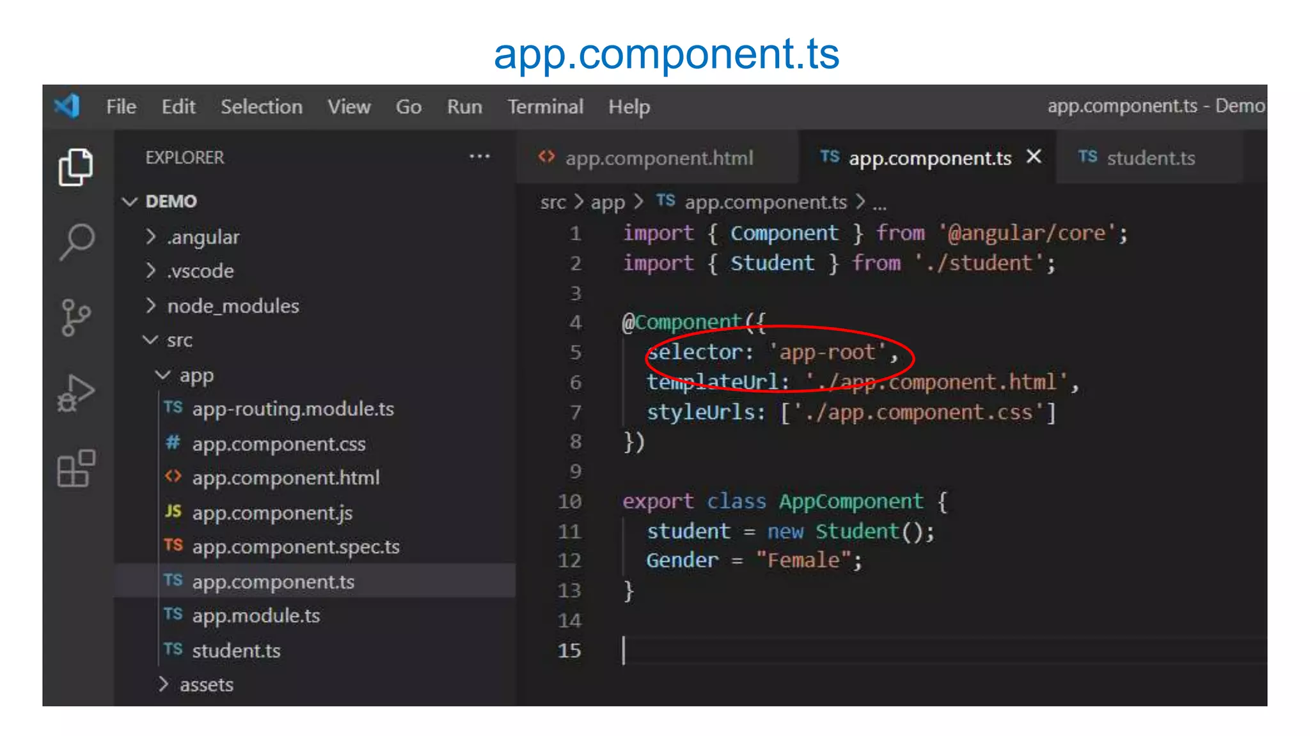
Task: Click the styleUrls property
Action: coord(700,412)
